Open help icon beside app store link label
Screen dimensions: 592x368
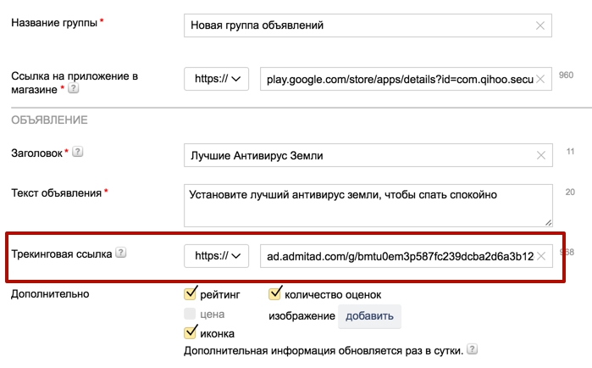coord(74,89)
